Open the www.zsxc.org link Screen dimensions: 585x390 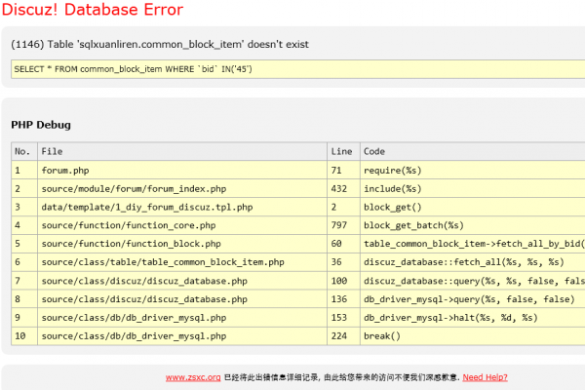click(x=193, y=377)
